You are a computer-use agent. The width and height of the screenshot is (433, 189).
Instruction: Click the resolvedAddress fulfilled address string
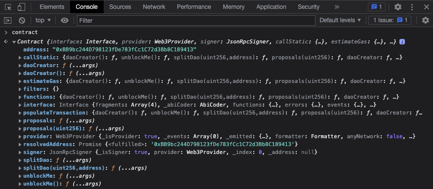pos(223,144)
